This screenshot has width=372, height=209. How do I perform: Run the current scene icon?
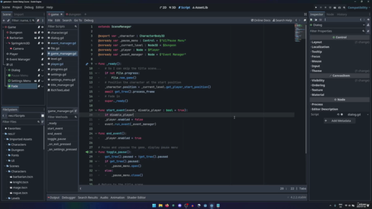click(335, 8)
